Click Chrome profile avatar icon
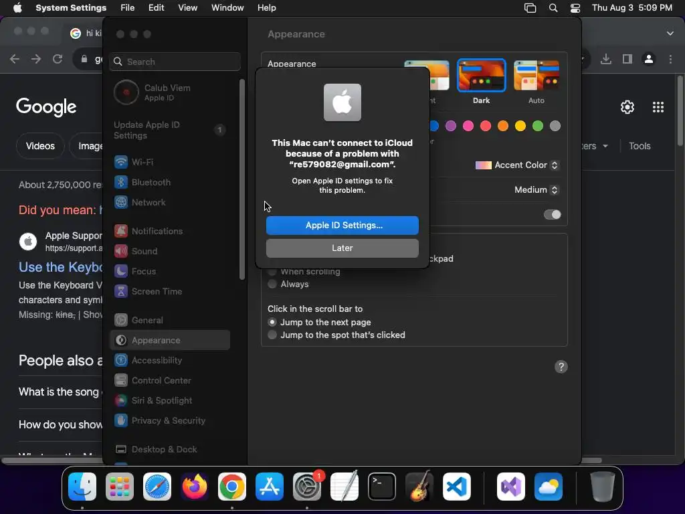The height and width of the screenshot is (514, 685). [x=649, y=59]
